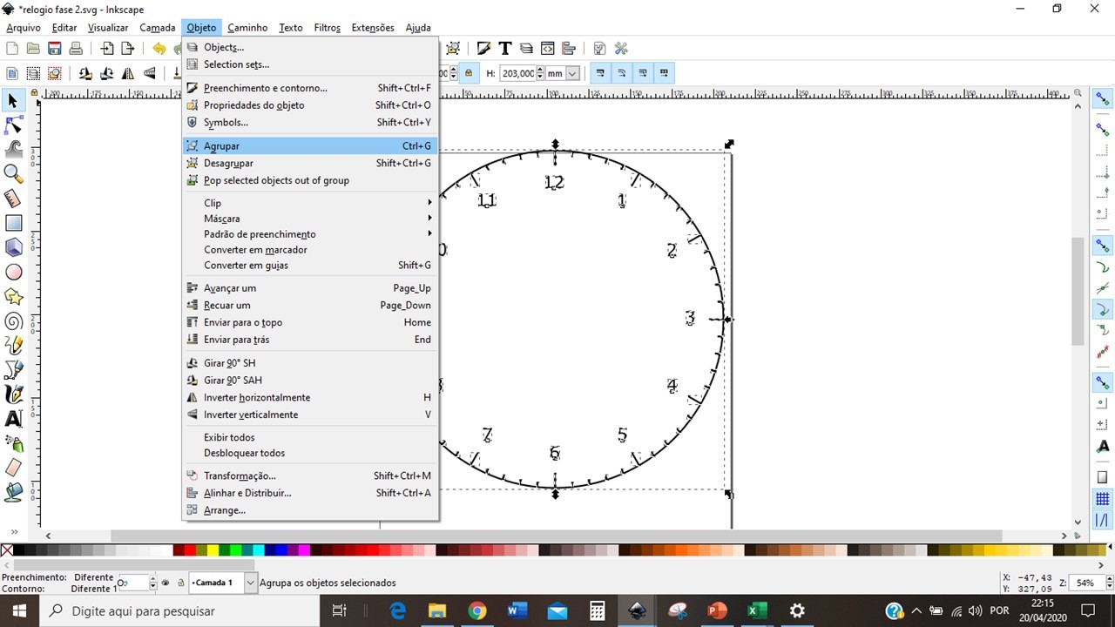
Task: Click the Windows Start button
Action: tap(19, 610)
